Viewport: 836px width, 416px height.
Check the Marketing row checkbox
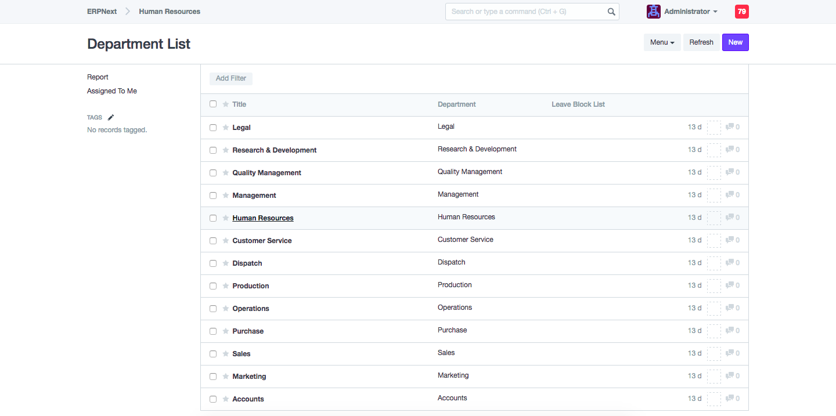pos(213,377)
